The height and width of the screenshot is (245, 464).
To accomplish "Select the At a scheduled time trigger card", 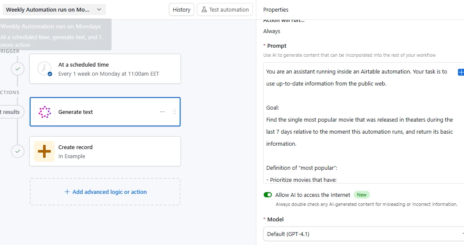I will (x=112, y=69).
